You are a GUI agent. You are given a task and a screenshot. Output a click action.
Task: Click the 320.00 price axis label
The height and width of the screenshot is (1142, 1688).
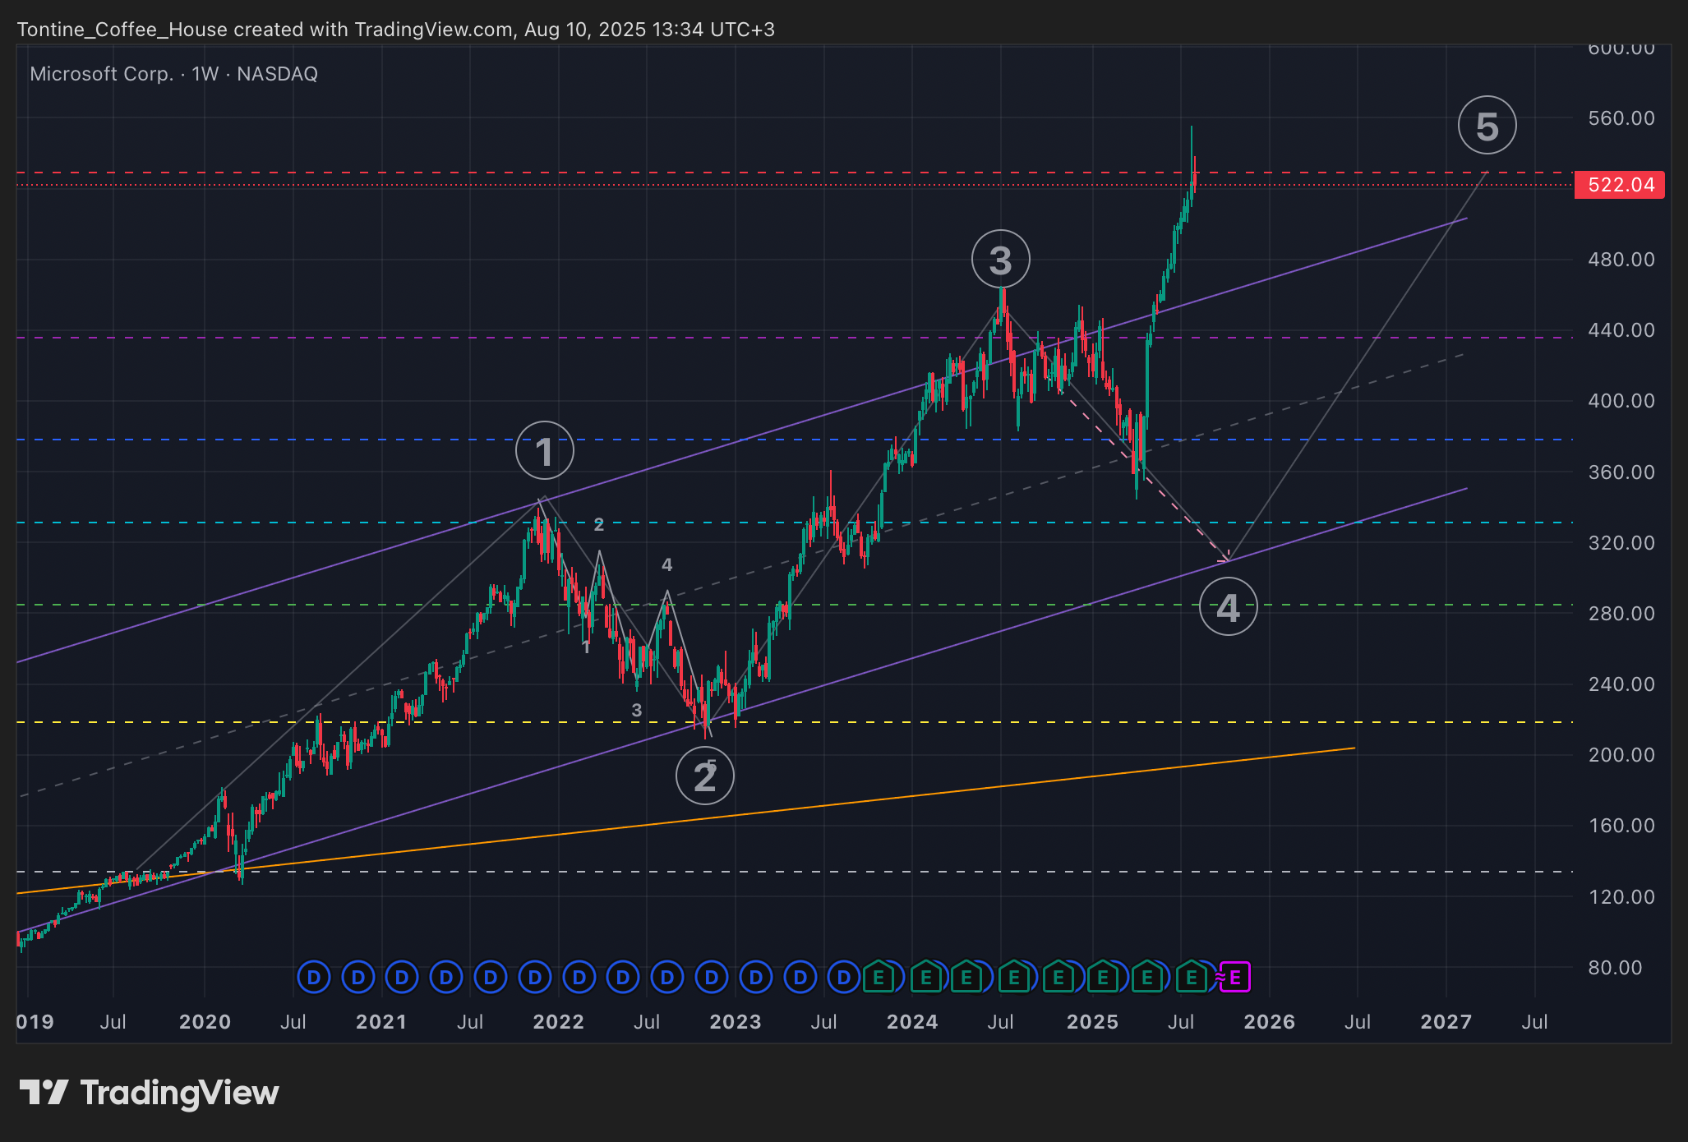[1621, 542]
